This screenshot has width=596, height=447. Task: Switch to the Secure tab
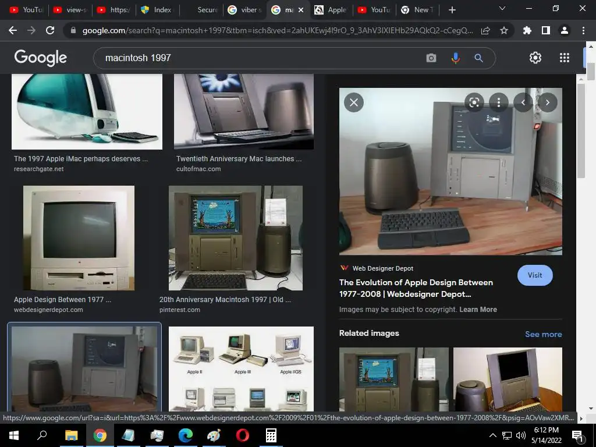[201, 10]
